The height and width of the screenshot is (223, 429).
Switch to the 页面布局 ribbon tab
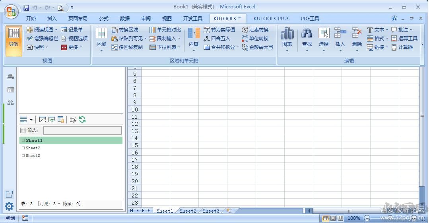click(78, 18)
